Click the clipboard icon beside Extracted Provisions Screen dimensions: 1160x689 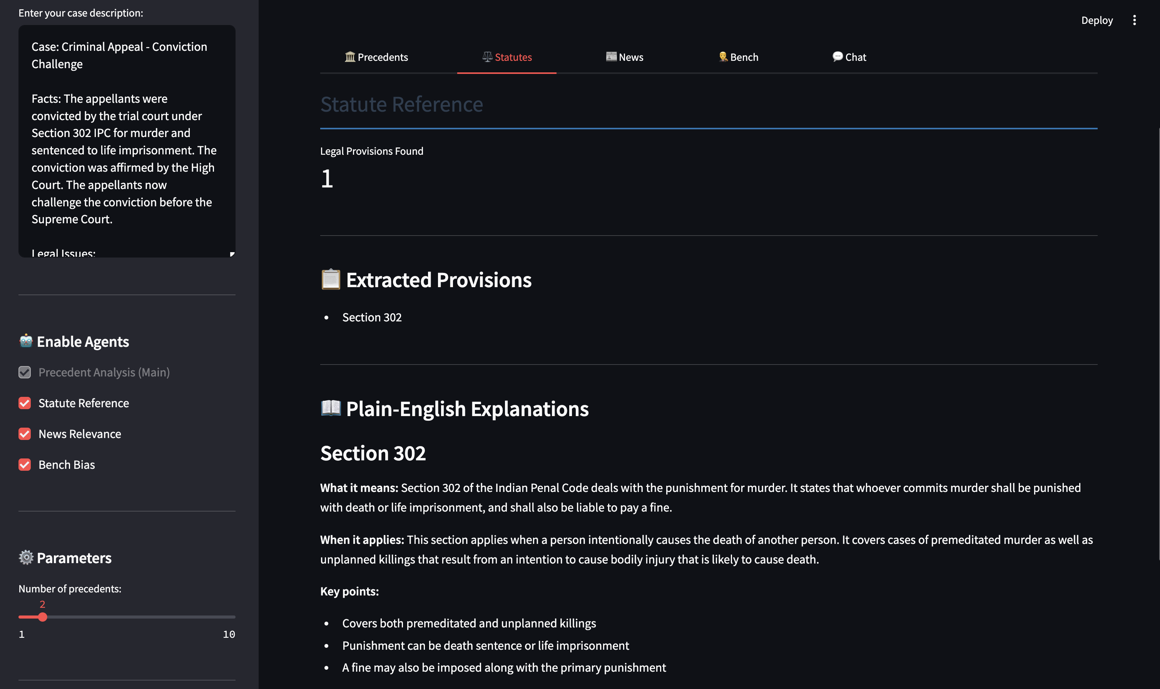[331, 279]
